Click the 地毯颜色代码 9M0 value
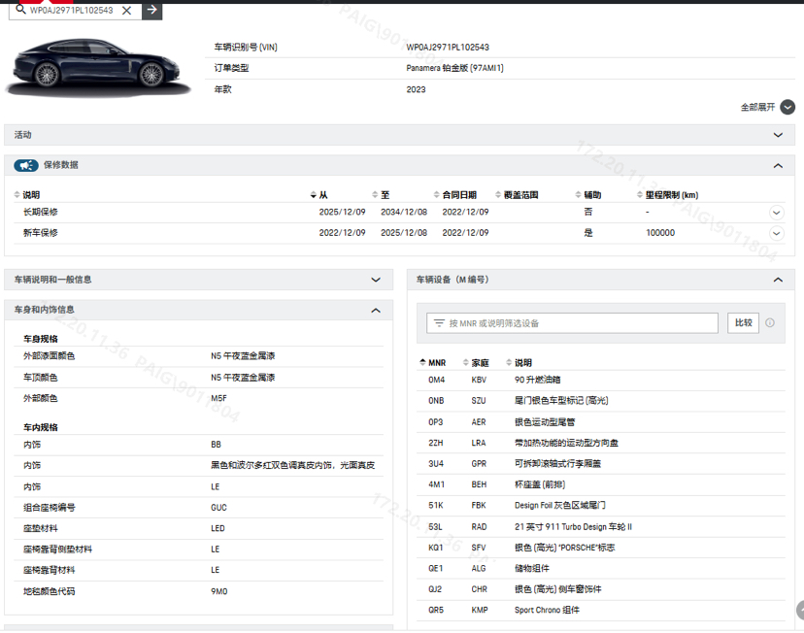Image resolution: width=804 pixels, height=633 pixels. [218, 591]
